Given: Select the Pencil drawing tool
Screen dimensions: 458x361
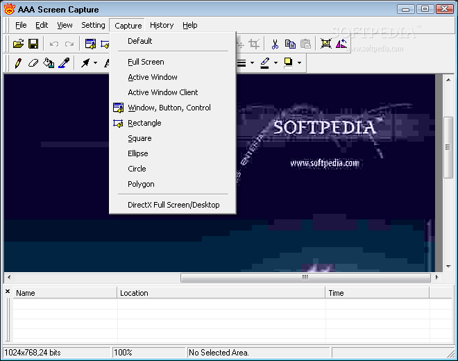Looking at the screenshot, I should 18,63.
